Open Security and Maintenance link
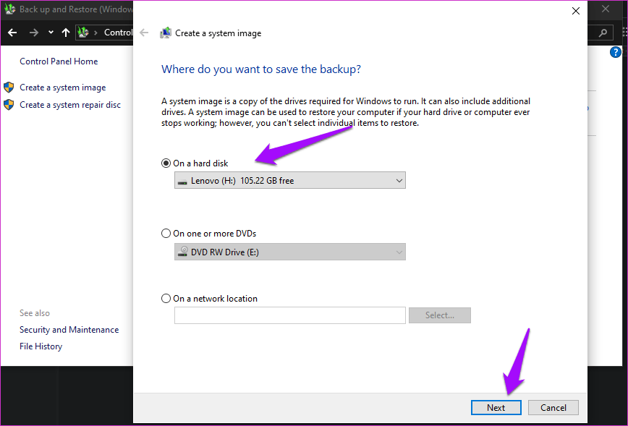The image size is (628, 426). [69, 330]
